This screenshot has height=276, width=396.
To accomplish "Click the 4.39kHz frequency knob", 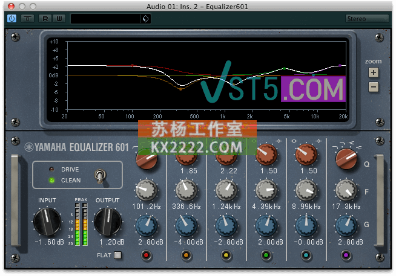I will (266, 190).
